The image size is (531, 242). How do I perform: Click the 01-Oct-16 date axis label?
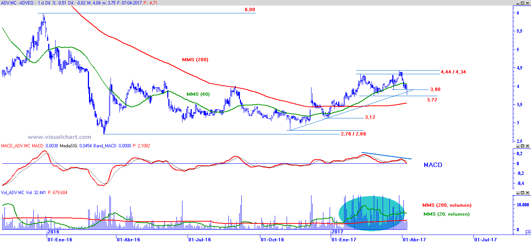click(x=272, y=239)
